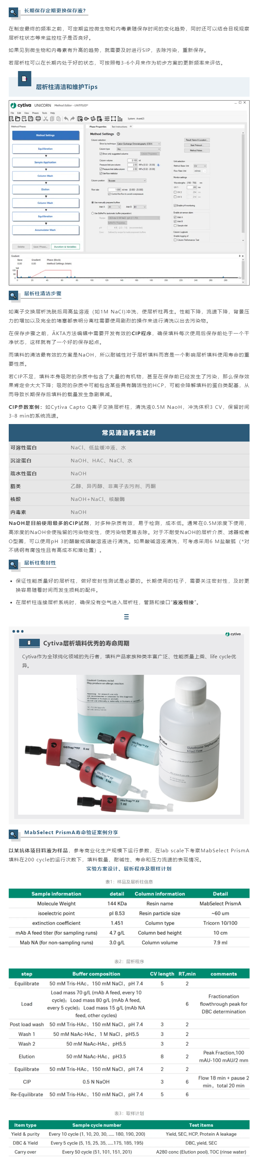The height and width of the screenshot is (1167, 257).
Task: Click the New method toolbar icon
Action: point(12,119)
